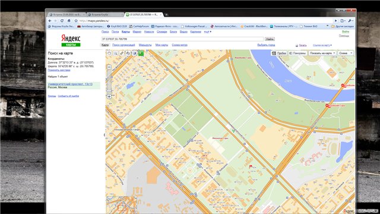Open Словари service link
This screenshot has height=214, width=380.
[x=161, y=32]
